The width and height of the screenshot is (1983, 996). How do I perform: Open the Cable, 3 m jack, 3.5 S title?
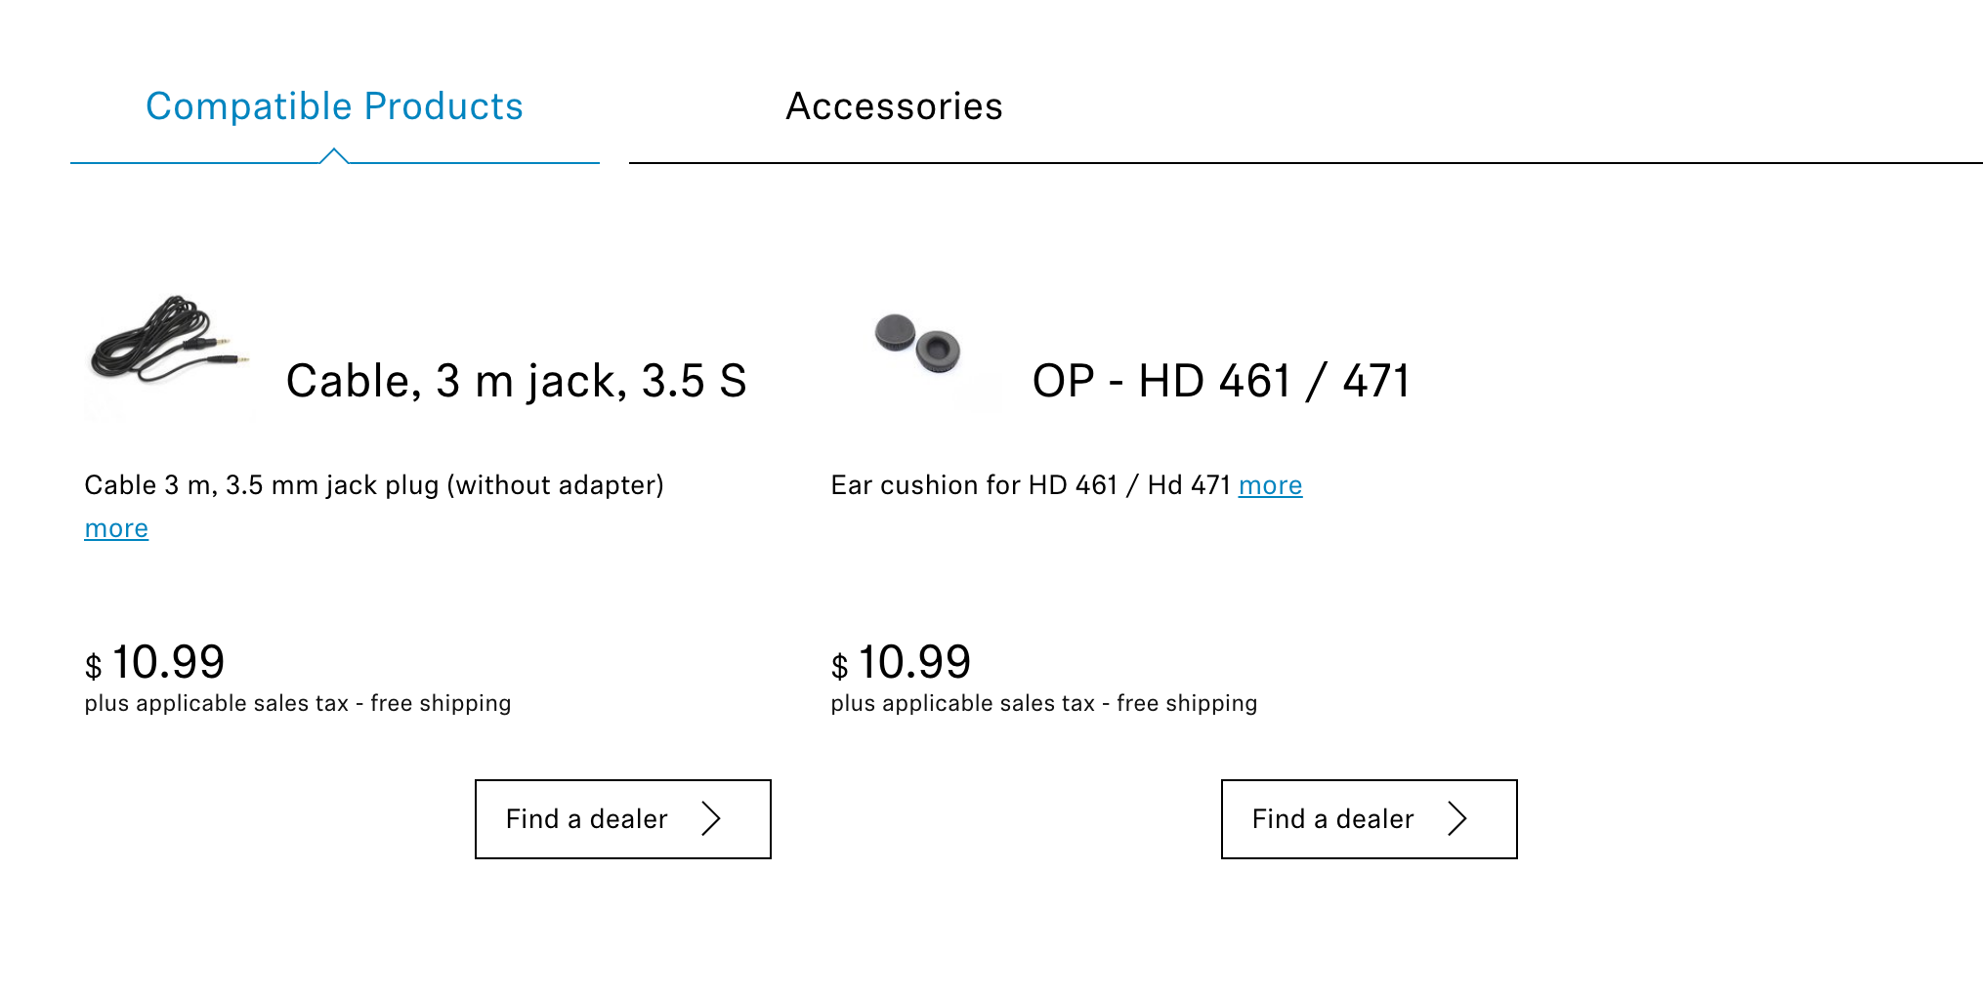pos(516,381)
